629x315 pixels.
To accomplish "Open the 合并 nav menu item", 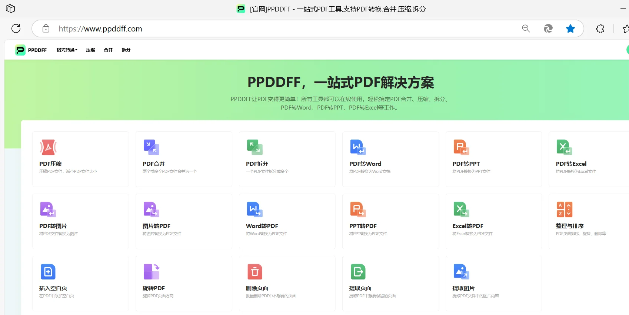I will click(x=108, y=50).
